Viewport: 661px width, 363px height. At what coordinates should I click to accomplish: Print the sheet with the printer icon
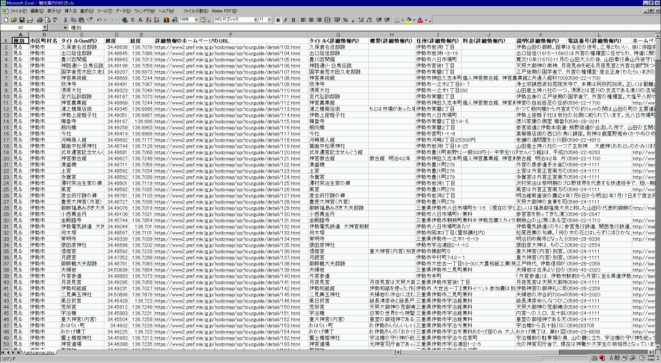pos(40,20)
